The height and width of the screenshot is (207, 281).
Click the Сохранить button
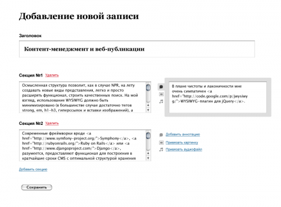point(37,187)
